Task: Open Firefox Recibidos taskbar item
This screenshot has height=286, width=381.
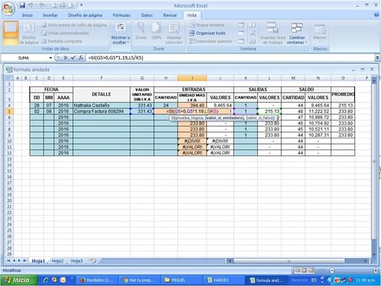Action: tap(97, 280)
